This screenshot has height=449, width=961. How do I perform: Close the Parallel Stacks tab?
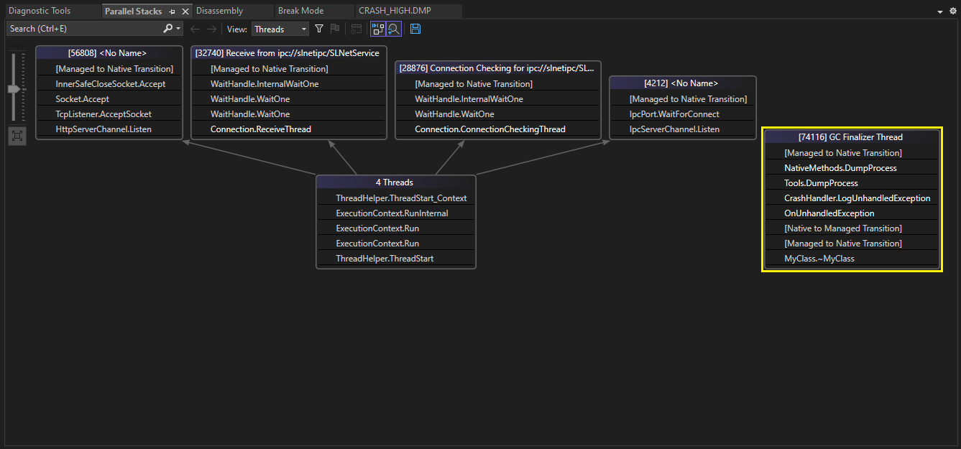point(185,11)
